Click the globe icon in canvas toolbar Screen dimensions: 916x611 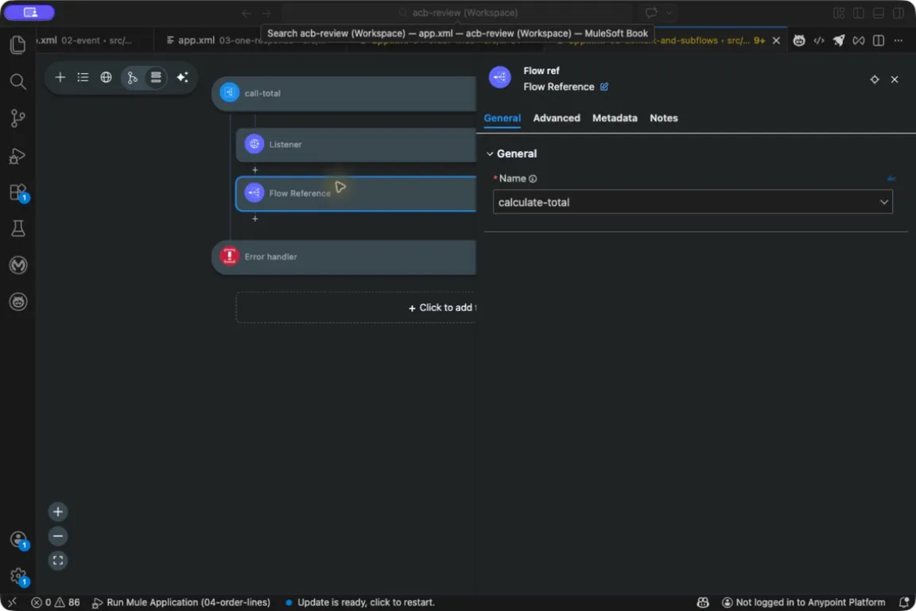tap(106, 77)
